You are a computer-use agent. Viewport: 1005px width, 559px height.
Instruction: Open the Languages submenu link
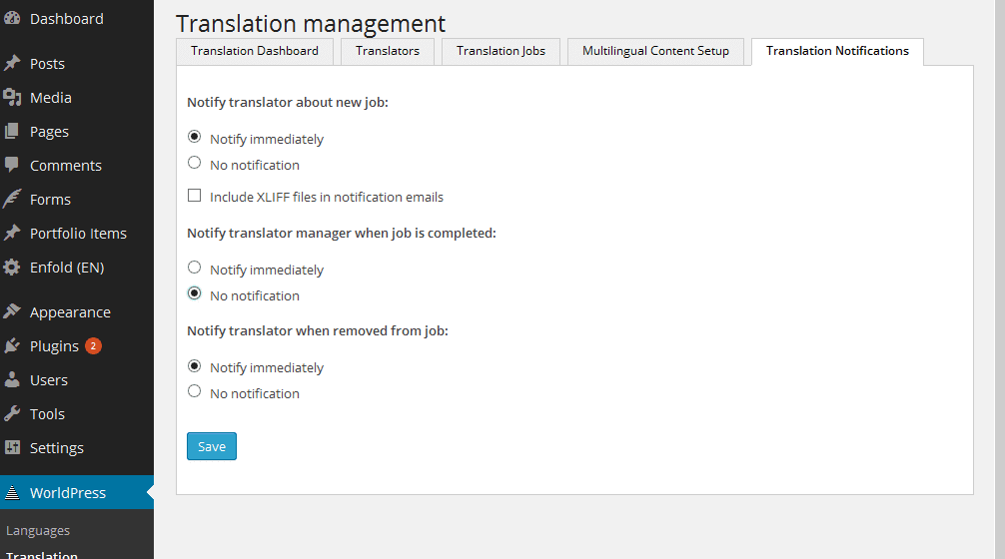[x=38, y=530]
